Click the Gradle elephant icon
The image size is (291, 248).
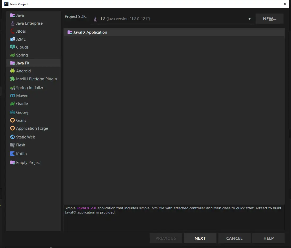point(12,104)
